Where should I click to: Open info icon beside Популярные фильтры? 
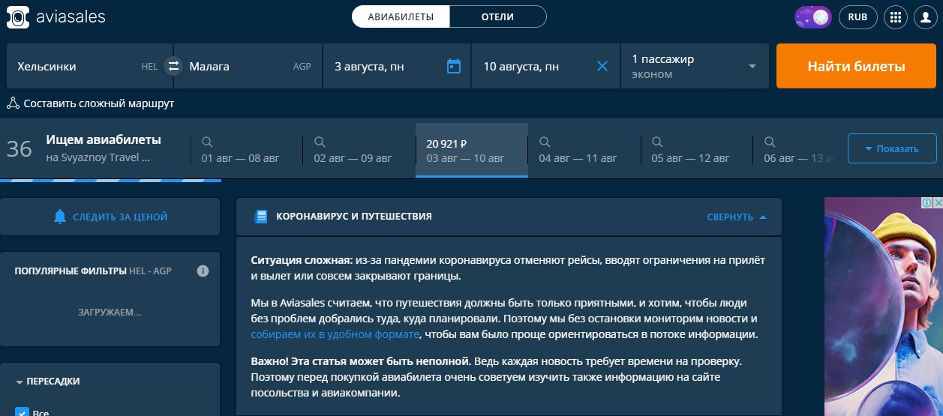(203, 271)
